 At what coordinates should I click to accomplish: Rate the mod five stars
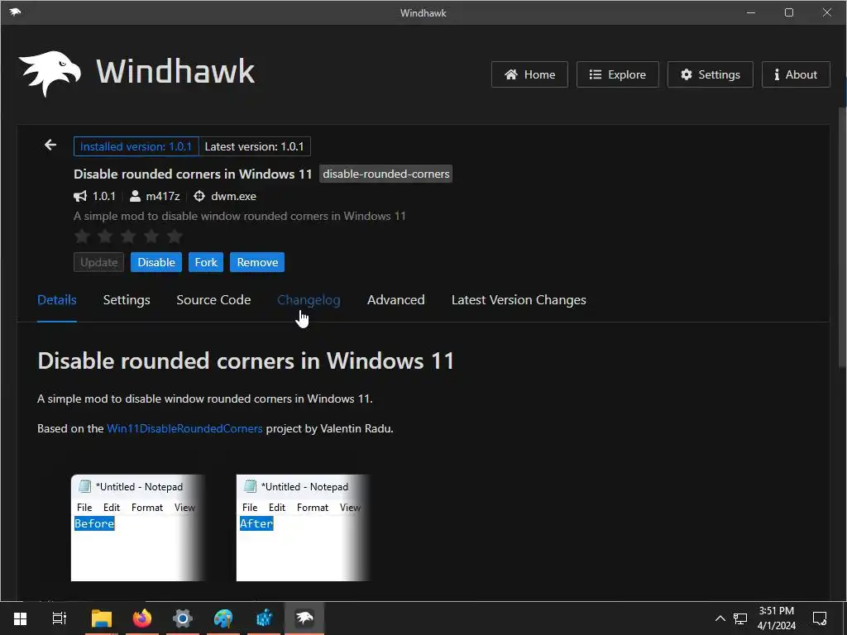point(175,236)
